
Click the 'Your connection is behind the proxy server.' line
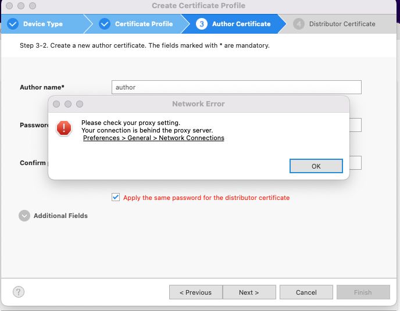click(x=147, y=130)
